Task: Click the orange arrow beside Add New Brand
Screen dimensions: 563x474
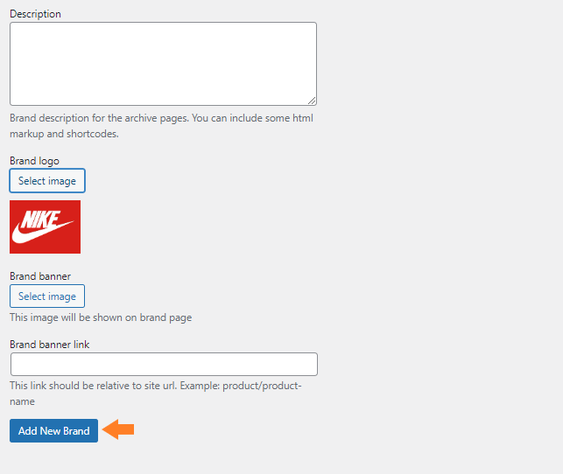Action: [x=118, y=429]
